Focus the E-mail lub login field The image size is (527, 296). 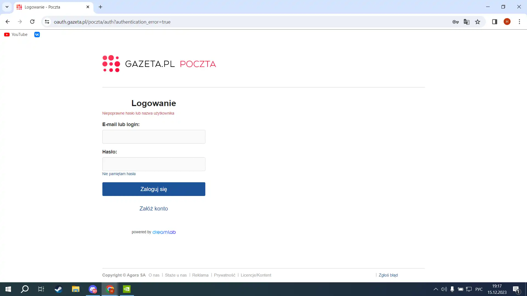point(154,137)
